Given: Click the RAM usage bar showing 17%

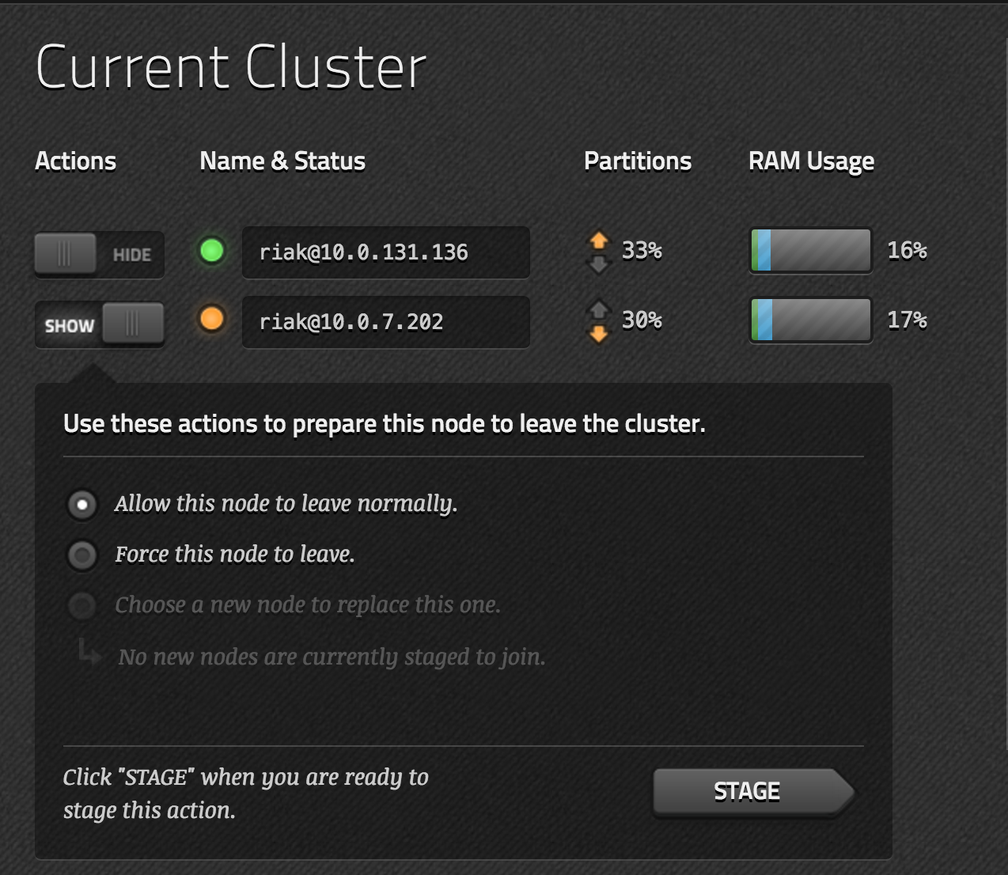Looking at the screenshot, I should coord(810,320).
